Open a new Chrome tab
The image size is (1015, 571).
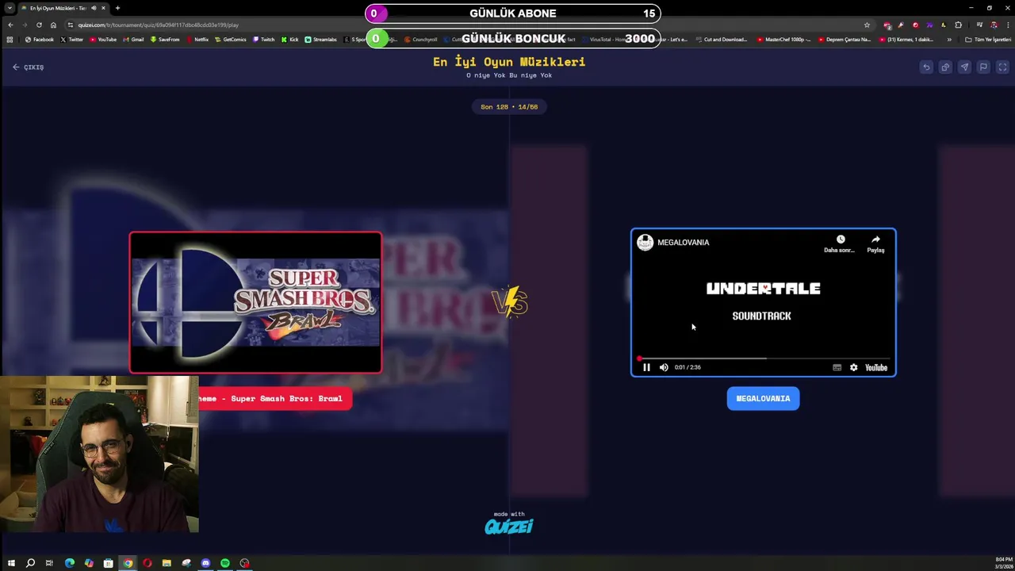117,8
